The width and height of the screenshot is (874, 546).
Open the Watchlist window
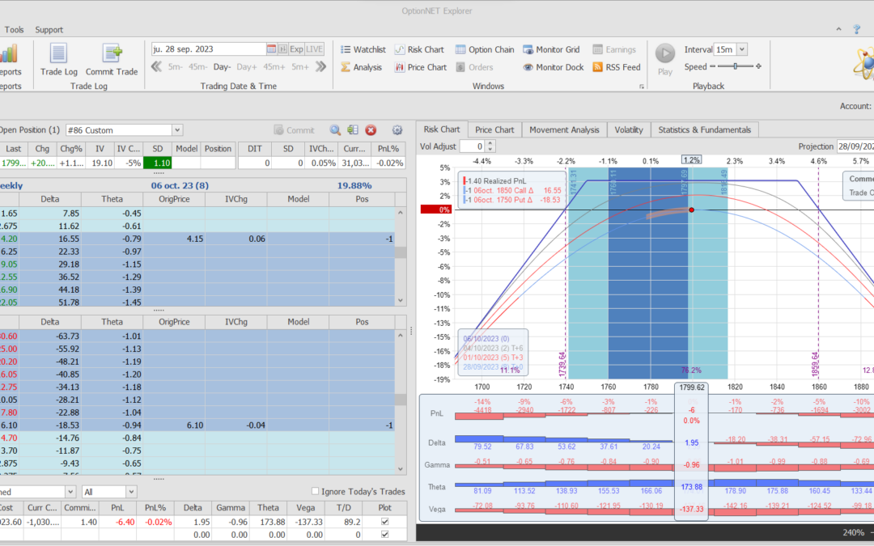tap(363, 49)
